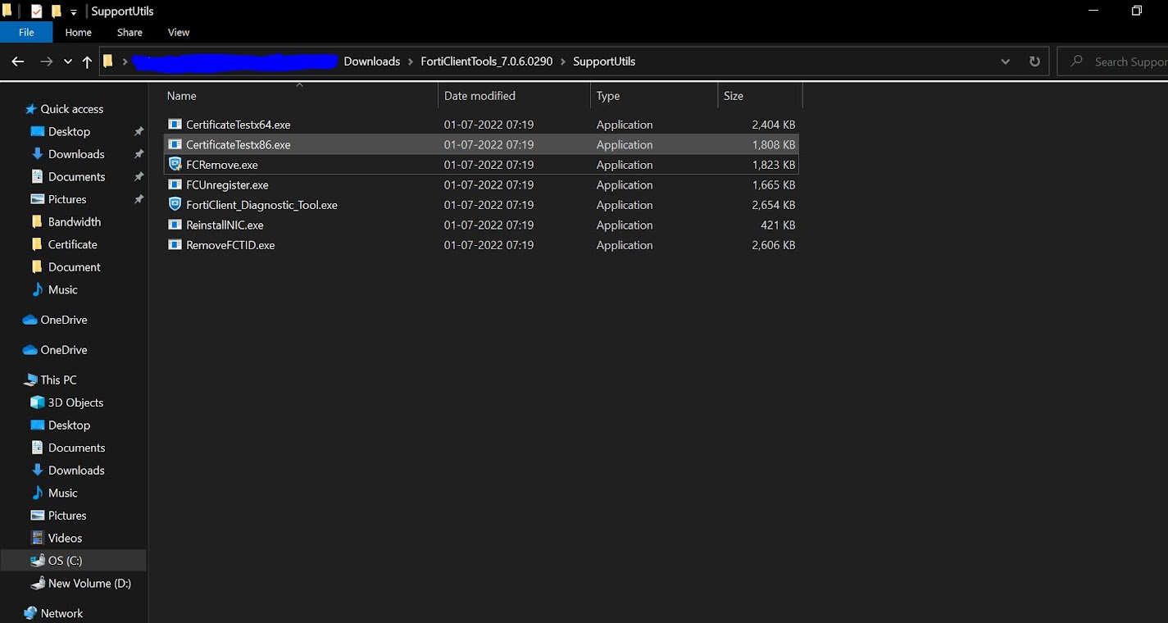Click the Music note icon under This PC
Viewport: 1168px width, 623px height.
[37, 493]
